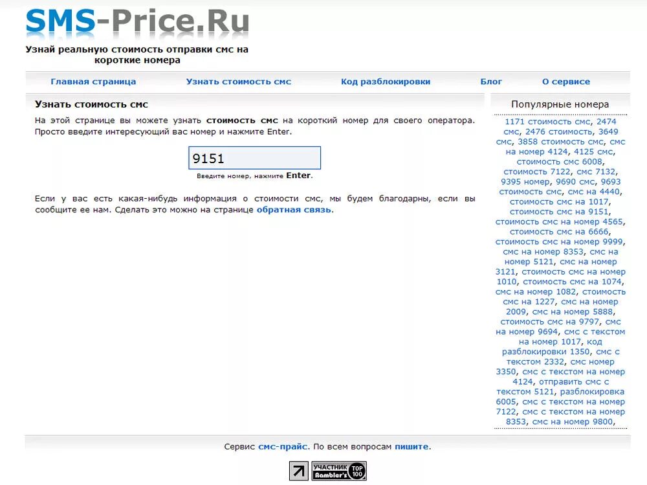The image size is (647, 485).
Task: Follow the обратная связь link
Action: (x=294, y=210)
